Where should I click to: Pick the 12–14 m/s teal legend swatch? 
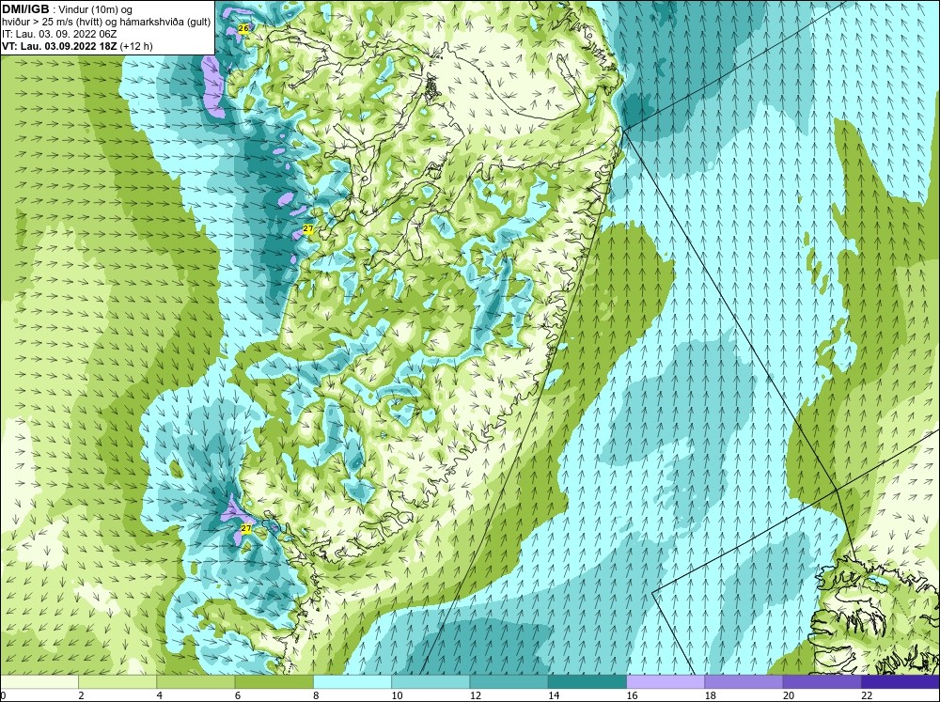[x=509, y=681]
